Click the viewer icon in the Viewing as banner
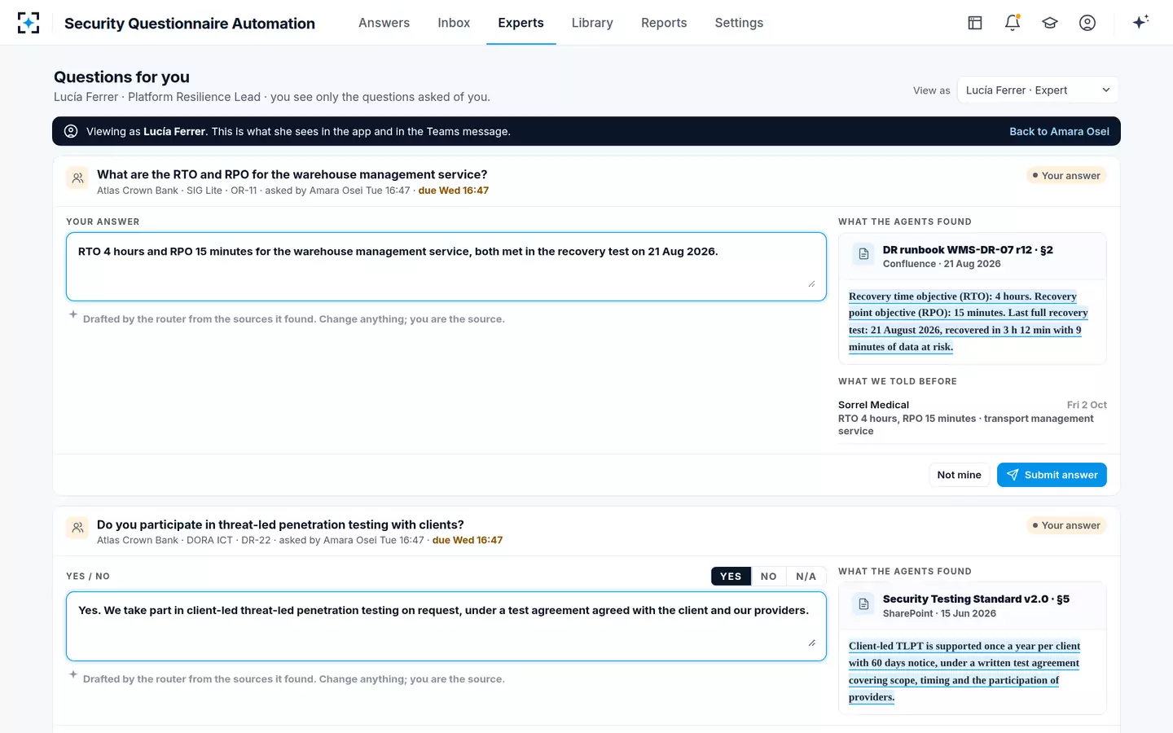This screenshot has height=733, width=1173. coord(71,131)
